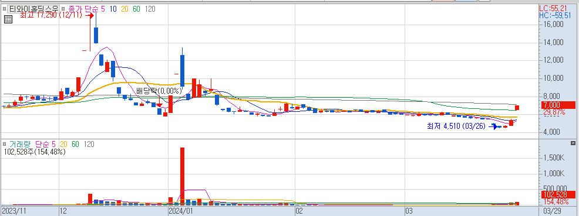Select price moving average 10 label
Image resolution: width=579 pixels, height=216 pixels.
[x=114, y=9]
